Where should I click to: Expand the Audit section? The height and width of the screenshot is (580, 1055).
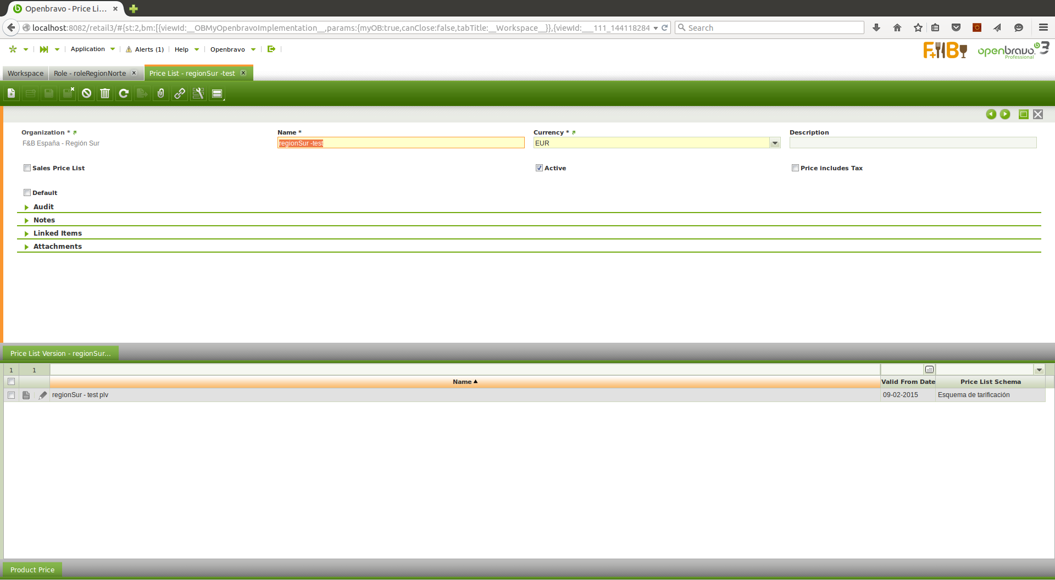coord(43,207)
